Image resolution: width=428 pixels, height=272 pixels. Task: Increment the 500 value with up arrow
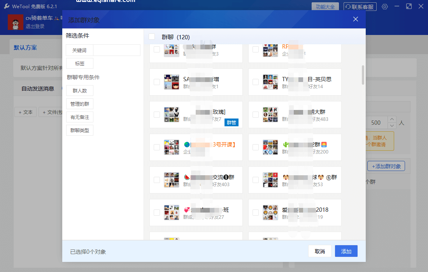(391, 120)
